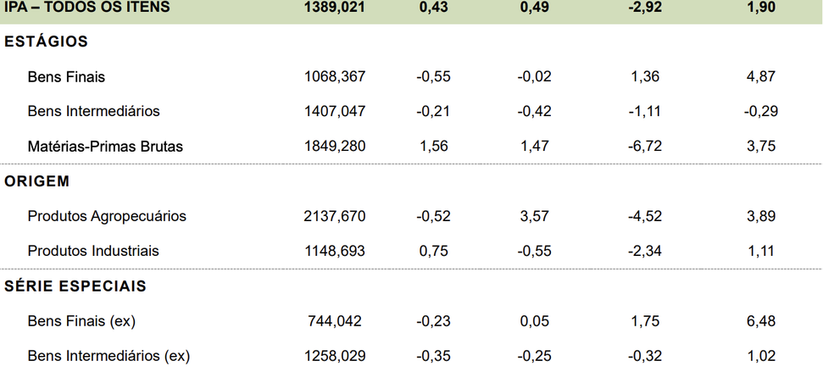Click the Bens Intermediários (ex) row label

[x=108, y=356]
